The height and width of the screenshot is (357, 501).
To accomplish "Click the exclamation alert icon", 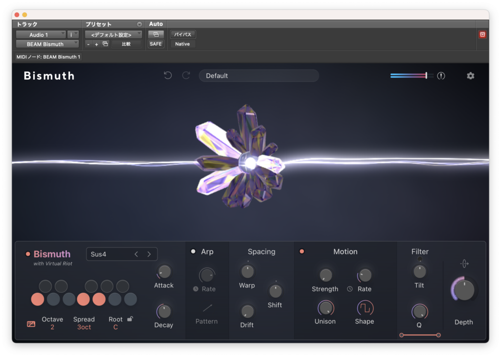I will pos(441,76).
